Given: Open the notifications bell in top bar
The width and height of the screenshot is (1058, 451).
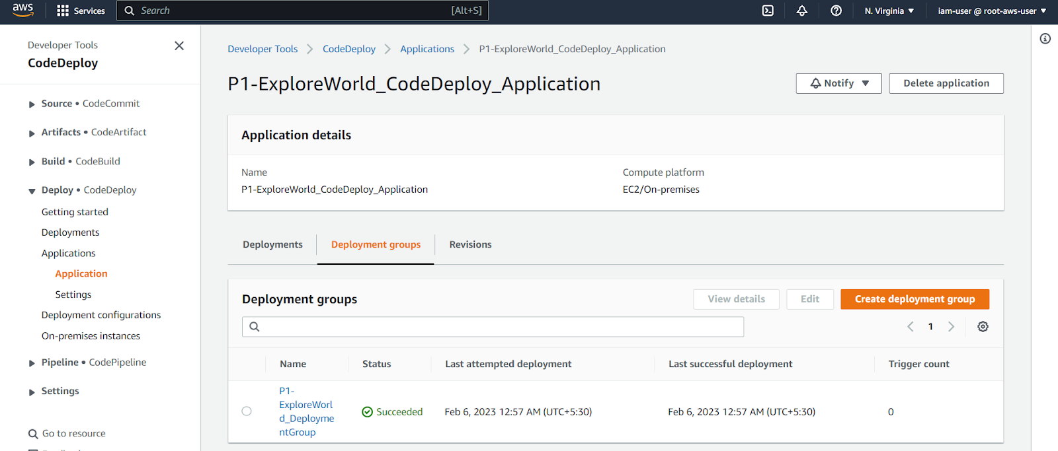Looking at the screenshot, I should (x=802, y=11).
